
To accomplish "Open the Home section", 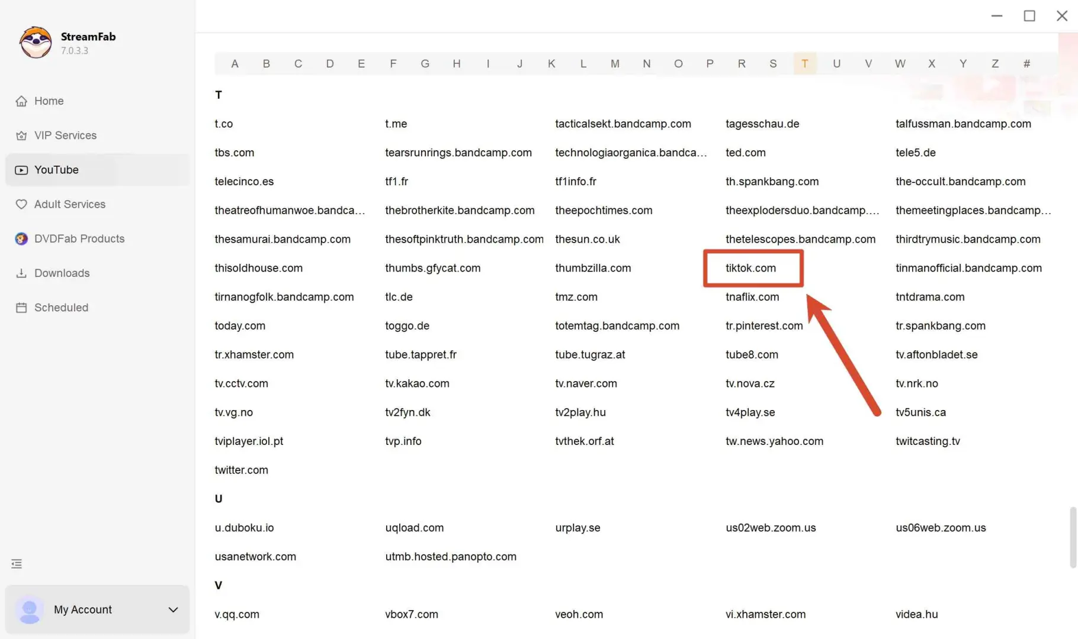I will pyautogui.click(x=97, y=101).
